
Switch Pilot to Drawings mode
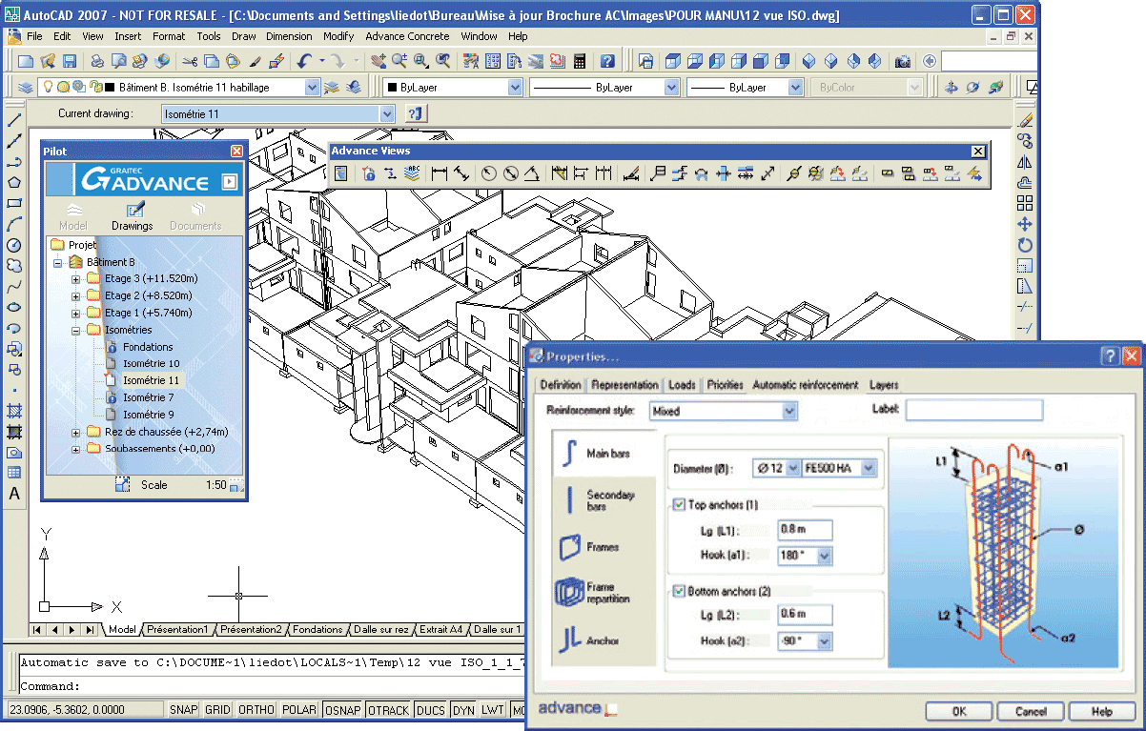[x=132, y=216]
